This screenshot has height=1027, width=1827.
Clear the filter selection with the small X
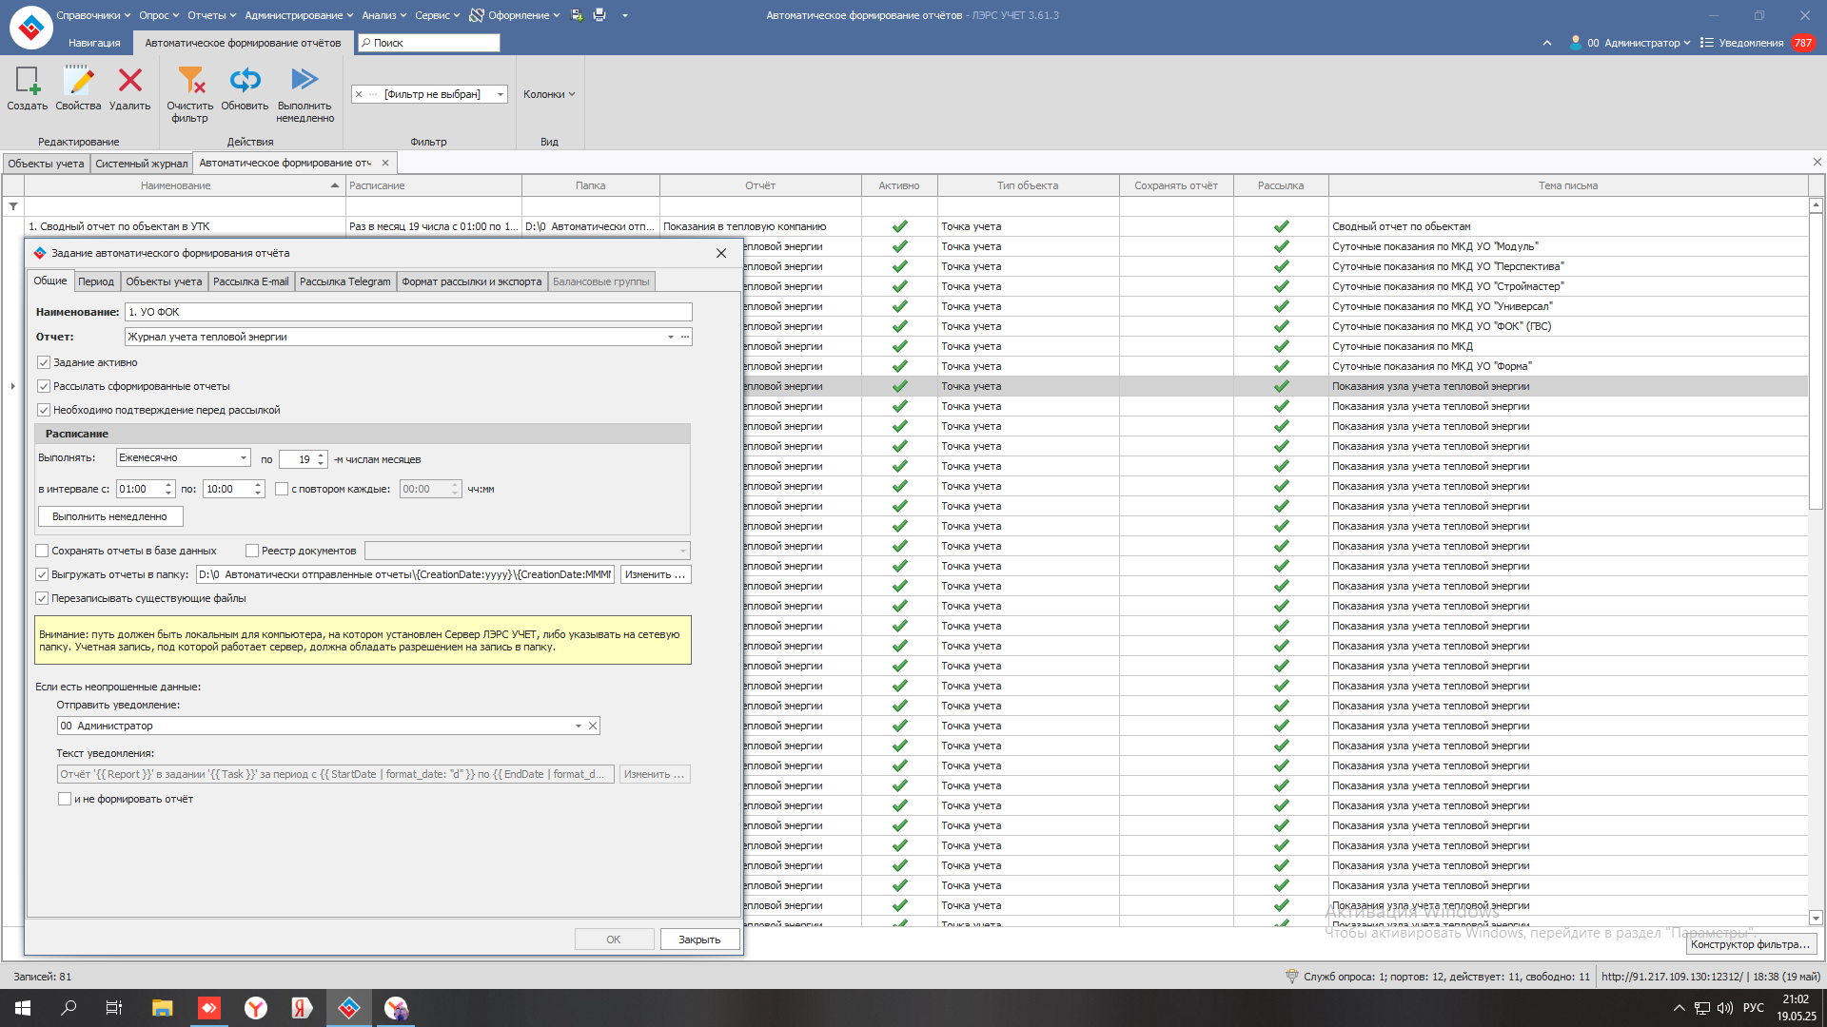click(x=359, y=94)
